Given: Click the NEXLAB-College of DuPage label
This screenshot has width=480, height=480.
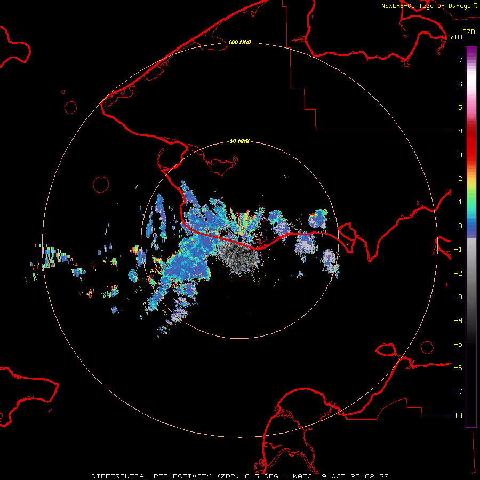Looking at the screenshot, I should 429,6.
